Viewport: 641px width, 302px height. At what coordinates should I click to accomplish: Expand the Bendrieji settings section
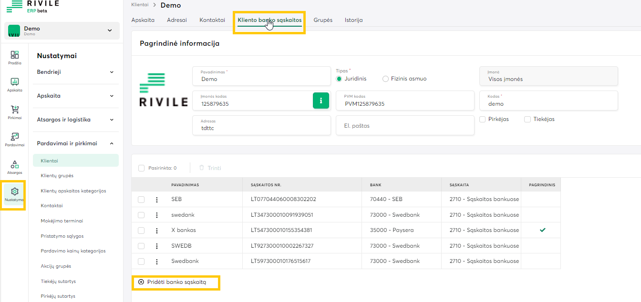tap(76, 72)
